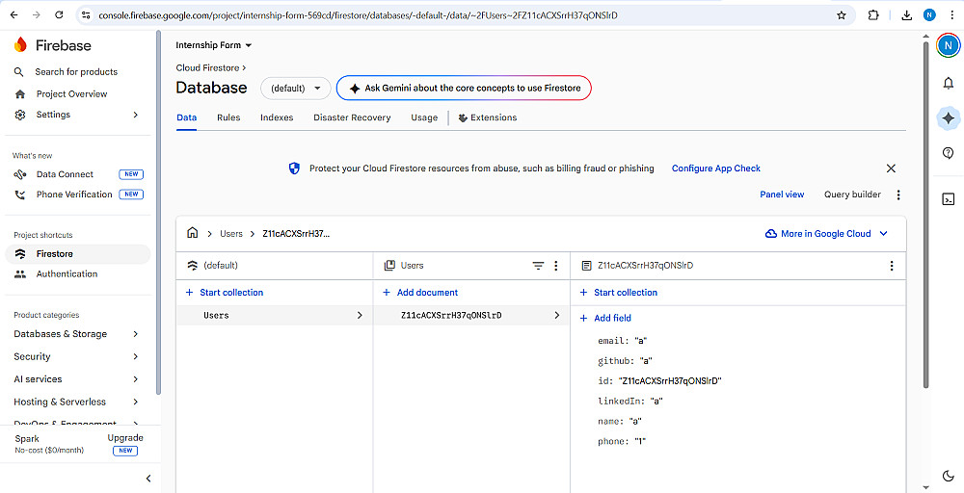The height and width of the screenshot is (493, 964).
Task: Toggle dark mode moon icon
Action: tap(949, 476)
